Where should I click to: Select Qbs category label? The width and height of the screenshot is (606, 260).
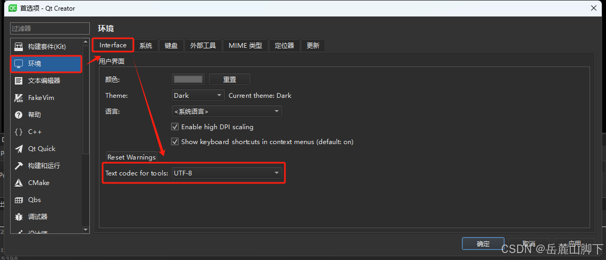[35, 200]
